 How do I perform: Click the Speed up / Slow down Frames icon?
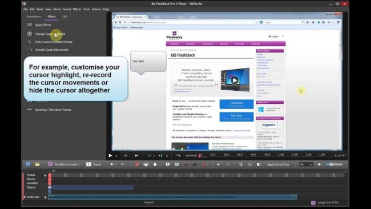click(x=30, y=110)
